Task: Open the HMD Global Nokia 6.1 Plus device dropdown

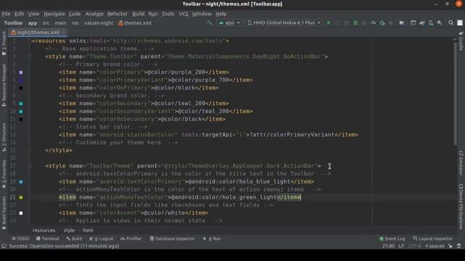Action: [284, 22]
